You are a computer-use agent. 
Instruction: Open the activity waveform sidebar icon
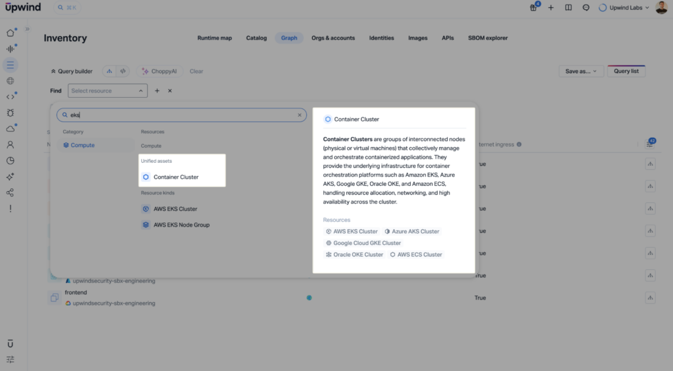(11, 49)
